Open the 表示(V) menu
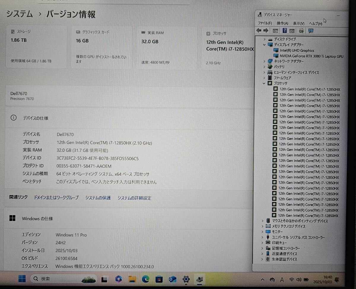356x289 pixels. coord(298,23)
